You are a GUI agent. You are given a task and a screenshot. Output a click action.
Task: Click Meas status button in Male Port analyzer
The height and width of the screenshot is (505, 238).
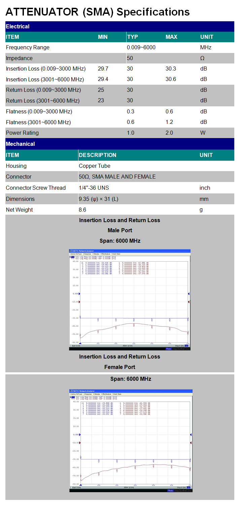168,349
